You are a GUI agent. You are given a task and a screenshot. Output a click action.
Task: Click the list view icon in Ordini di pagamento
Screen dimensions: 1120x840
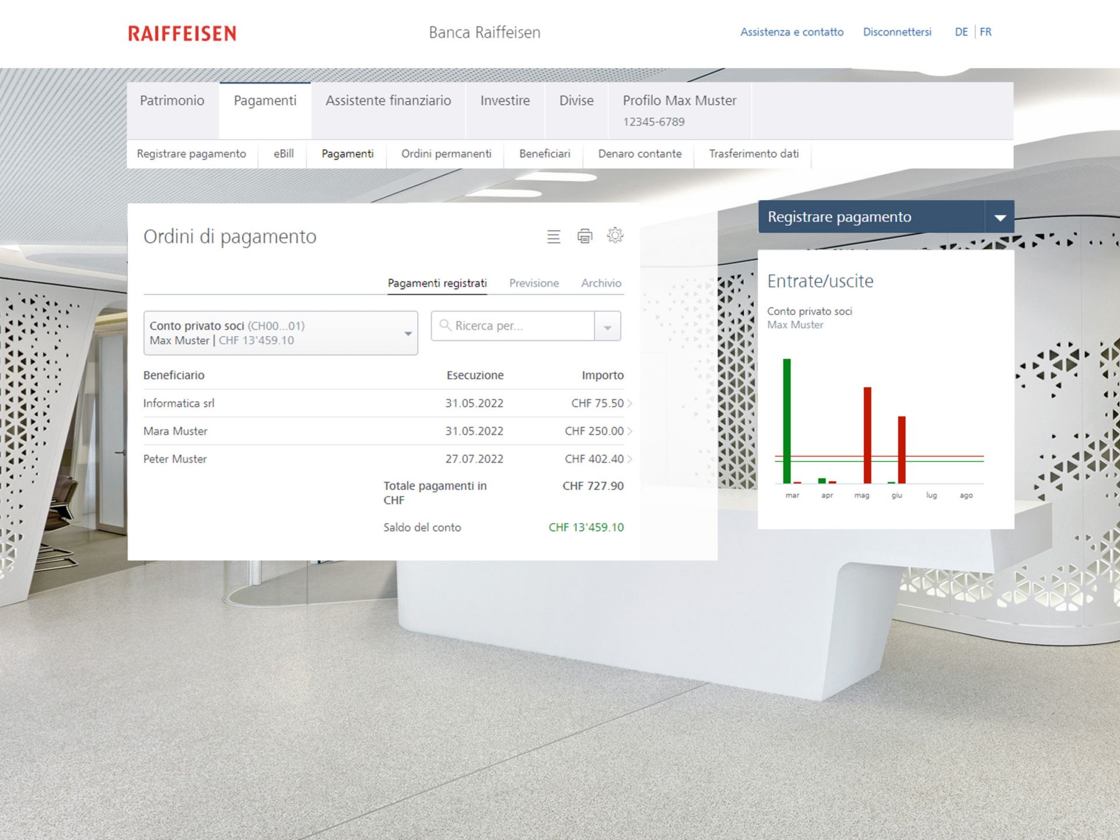553,236
